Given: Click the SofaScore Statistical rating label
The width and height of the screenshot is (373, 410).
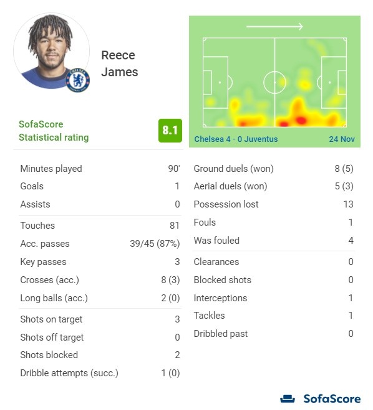Looking at the screenshot, I should coord(54,131).
